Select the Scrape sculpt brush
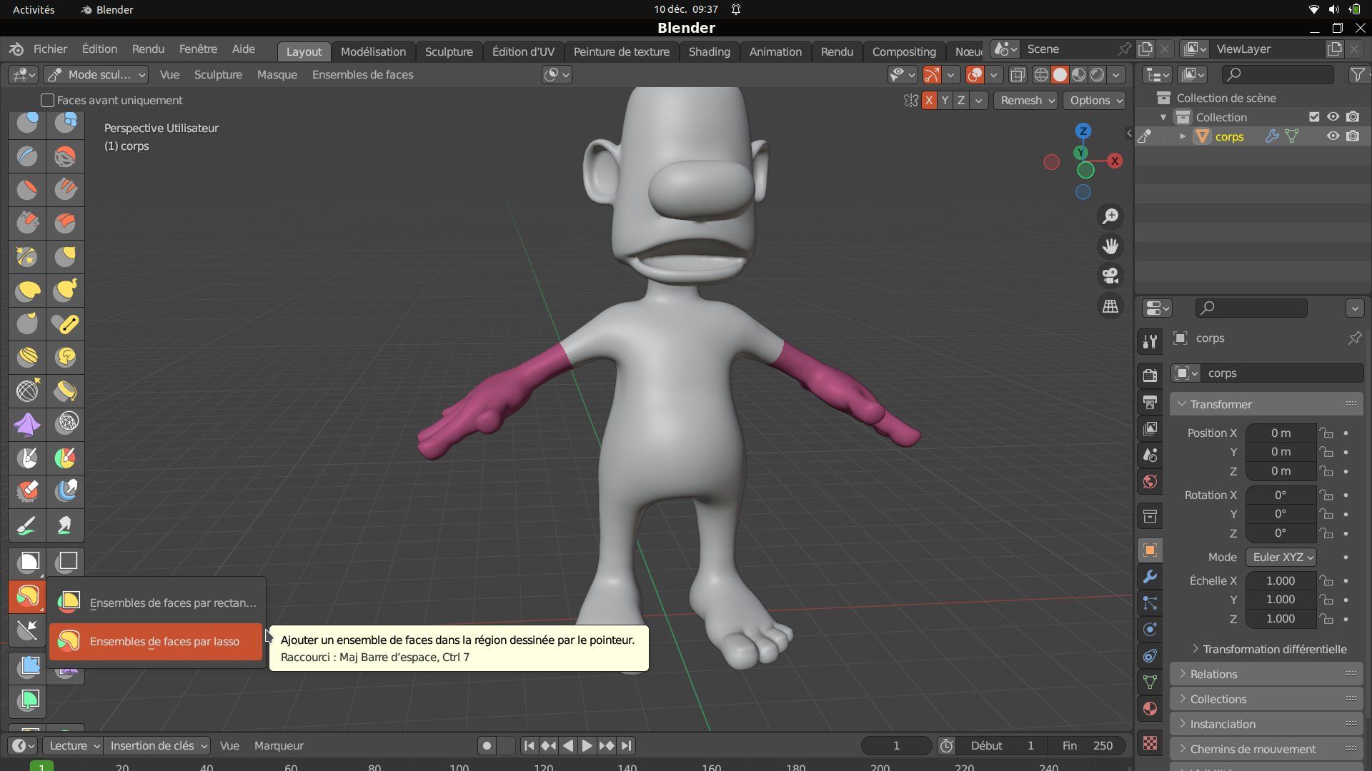1372x771 pixels. pos(27,223)
